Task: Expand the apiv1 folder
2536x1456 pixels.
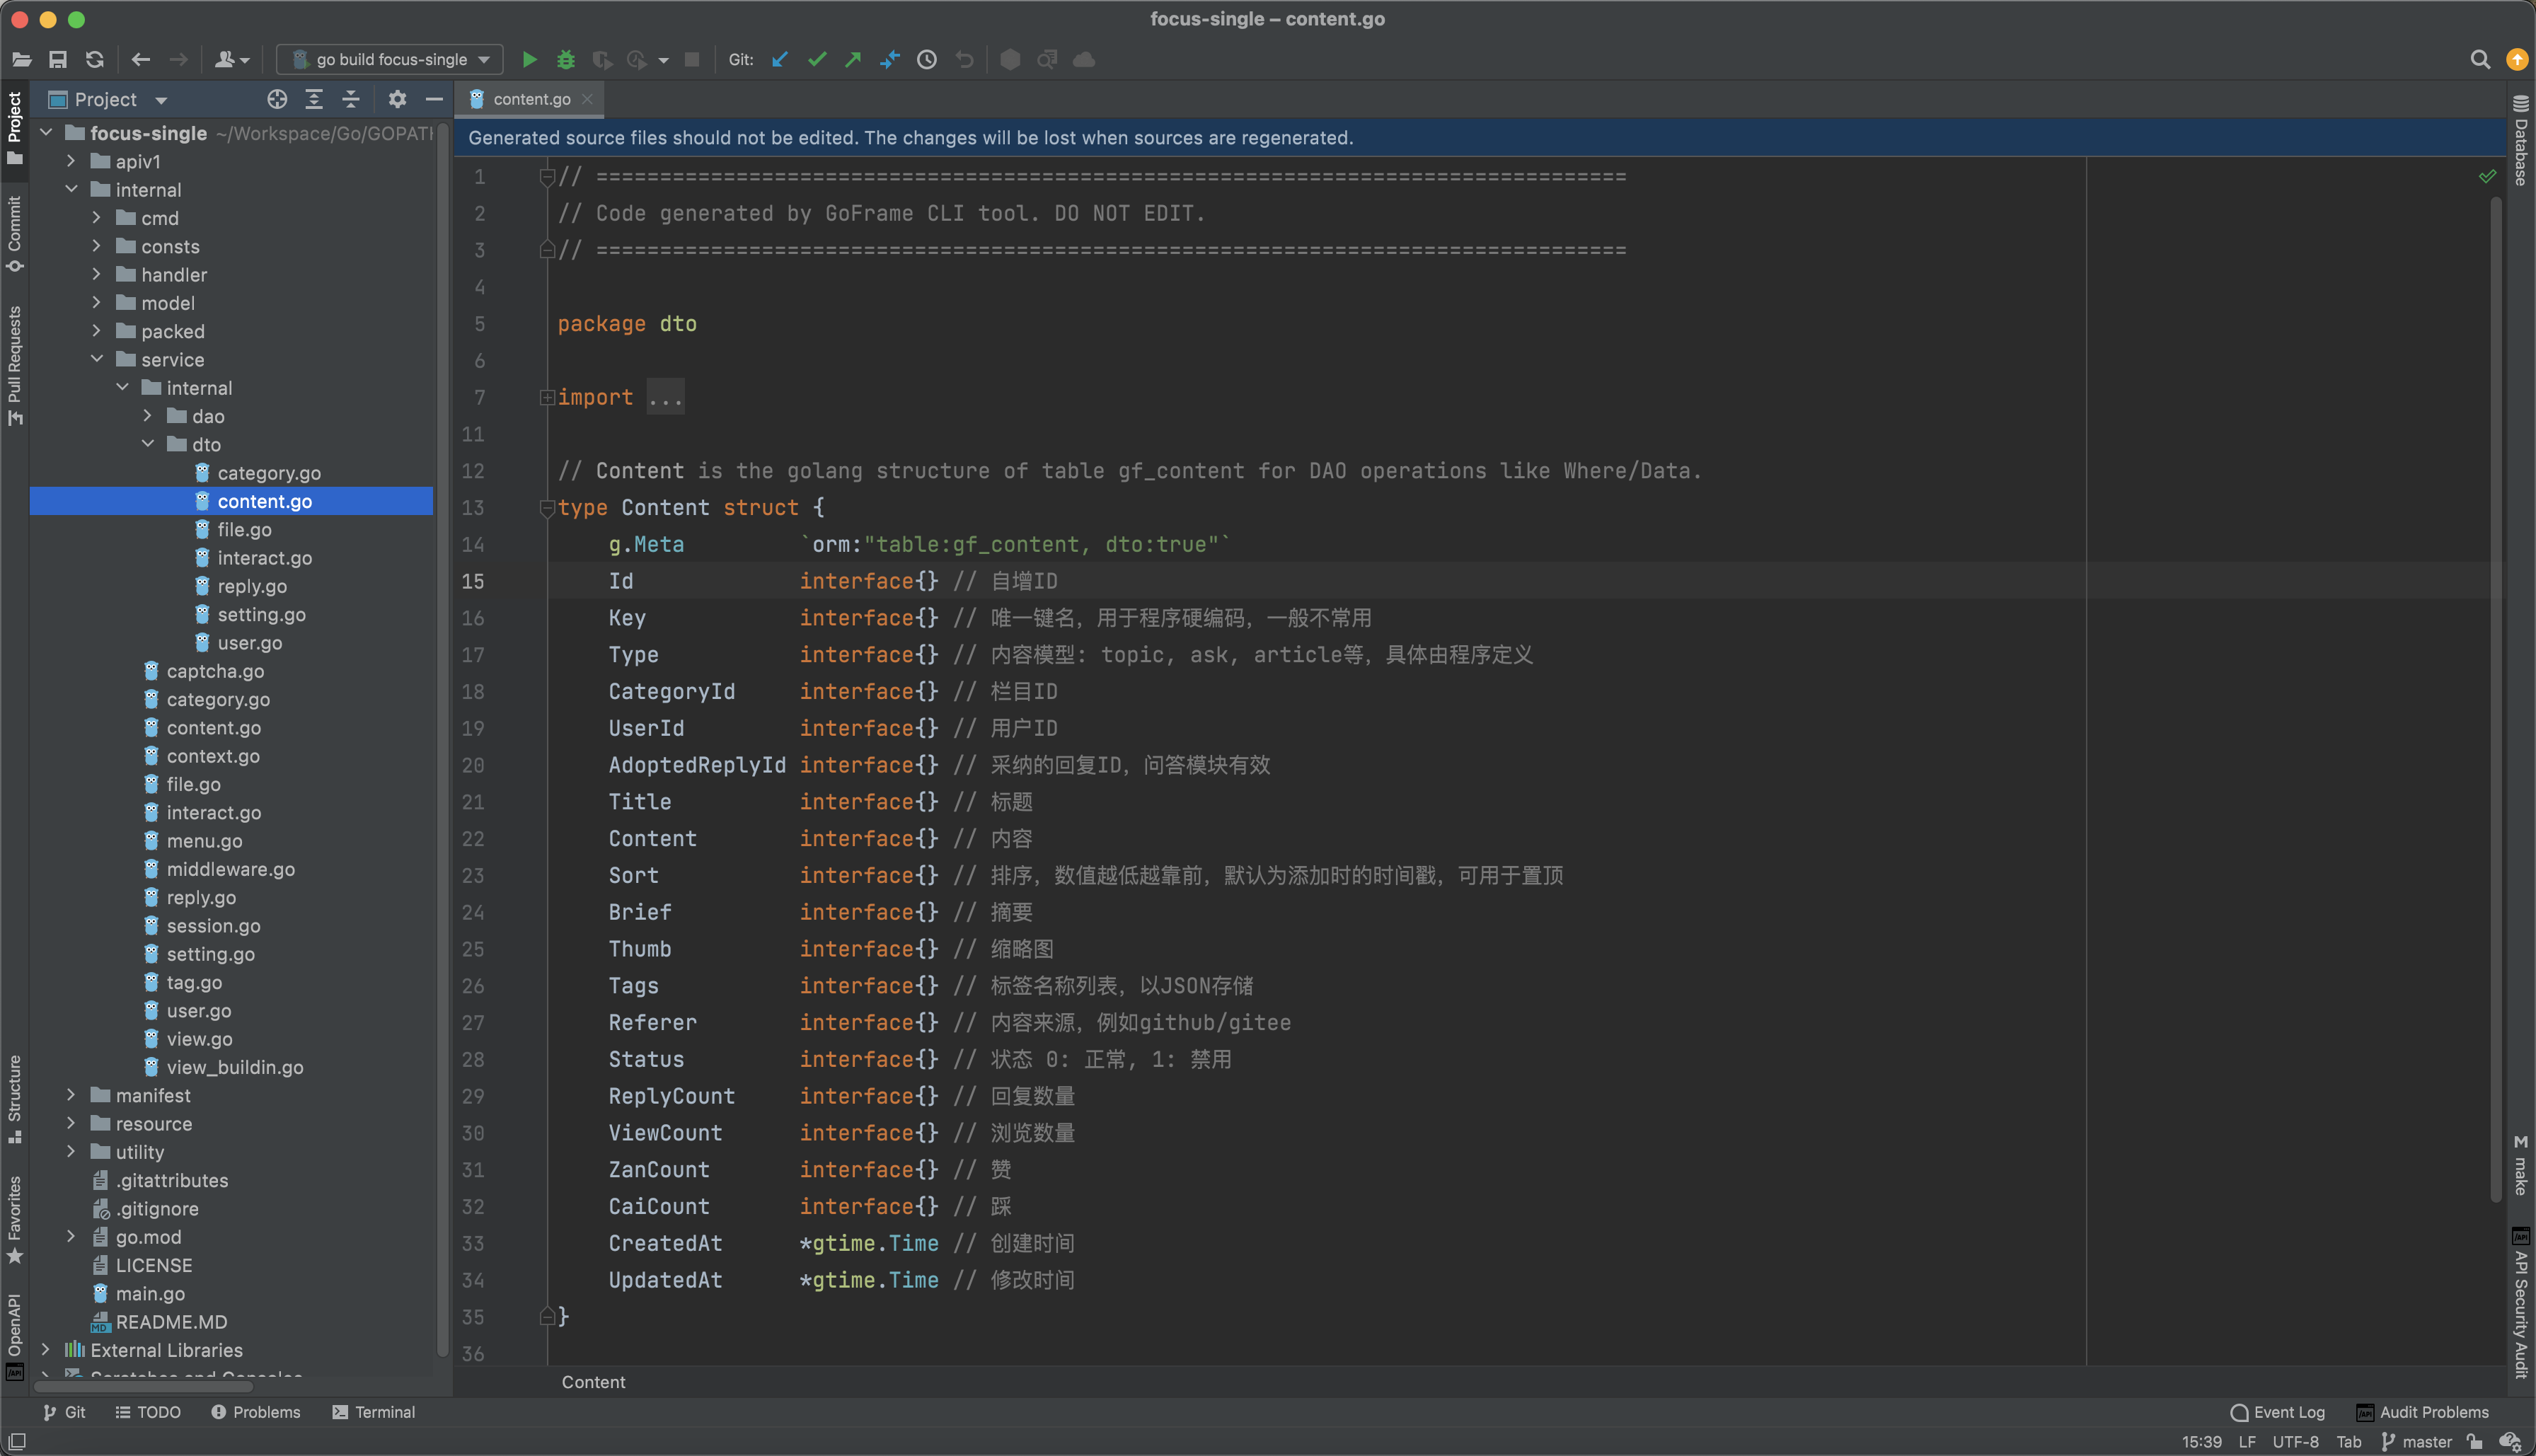Action: 71,161
